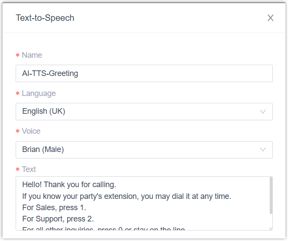Click the Voice field chevron arrow

coord(263,150)
